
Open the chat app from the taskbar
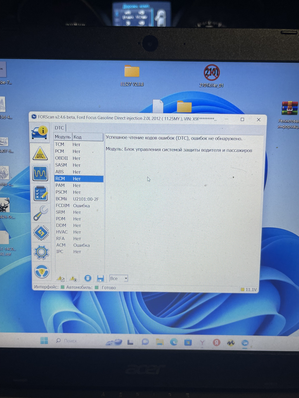(145, 342)
